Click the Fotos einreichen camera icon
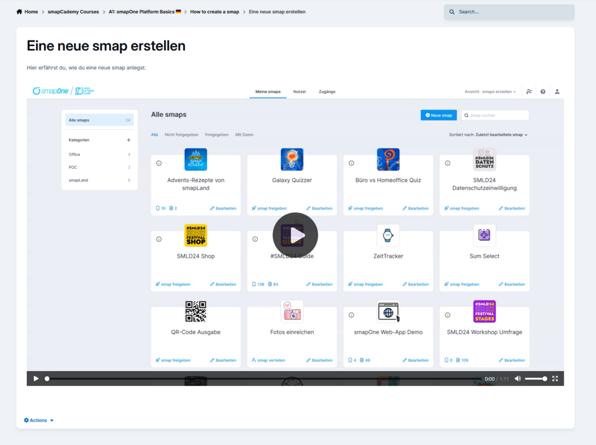596x445 pixels. 292,312
